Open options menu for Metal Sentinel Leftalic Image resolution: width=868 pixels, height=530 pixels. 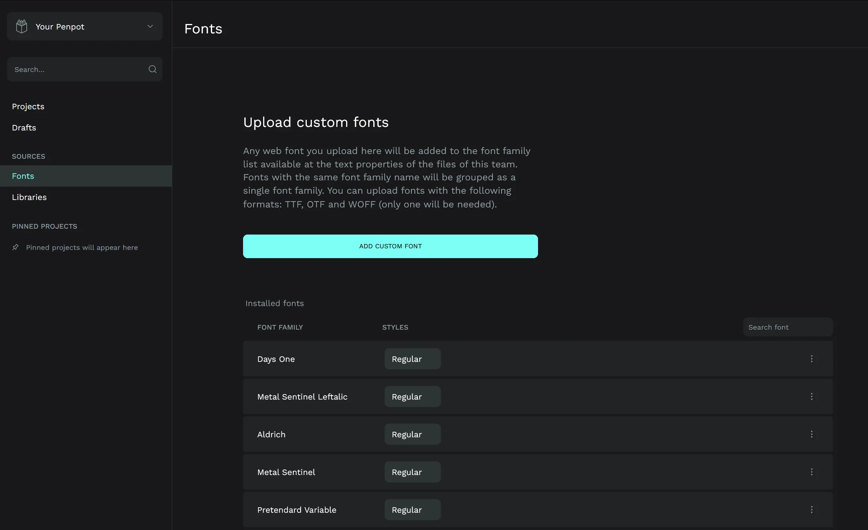click(x=812, y=396)
